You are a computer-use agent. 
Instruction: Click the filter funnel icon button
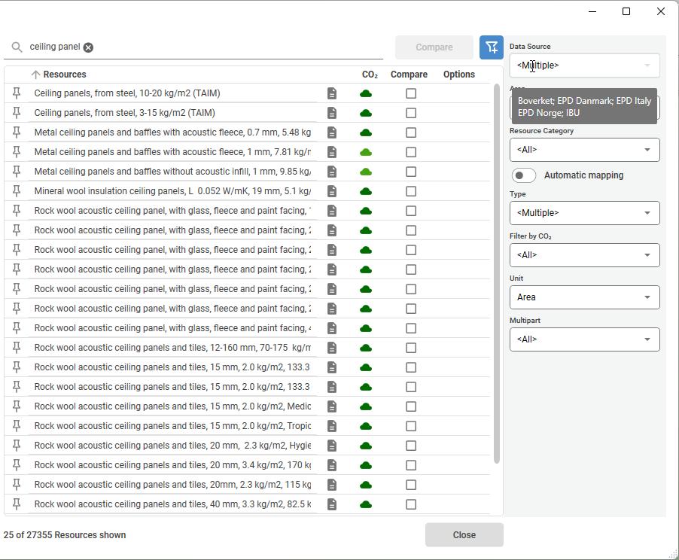[492, 47]
